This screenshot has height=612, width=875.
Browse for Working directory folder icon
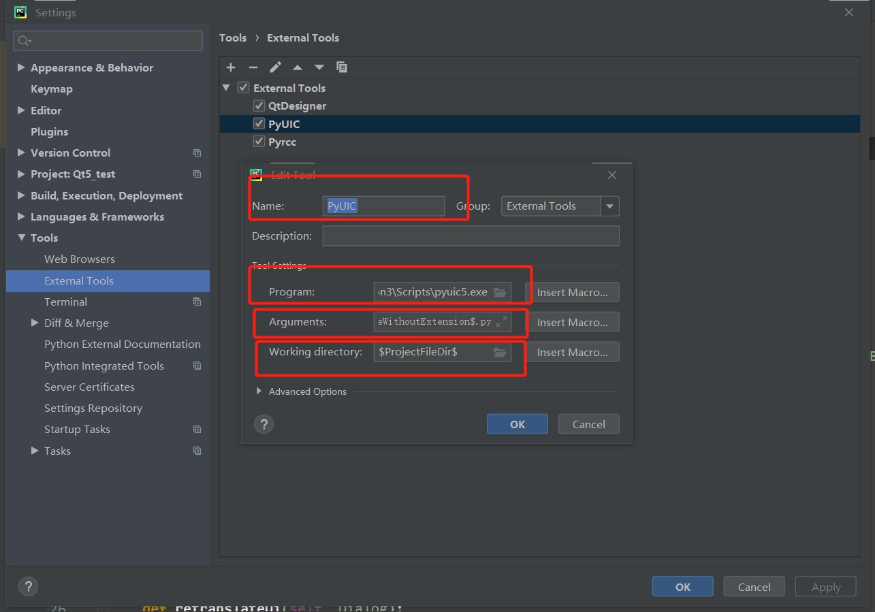point(500,352)
